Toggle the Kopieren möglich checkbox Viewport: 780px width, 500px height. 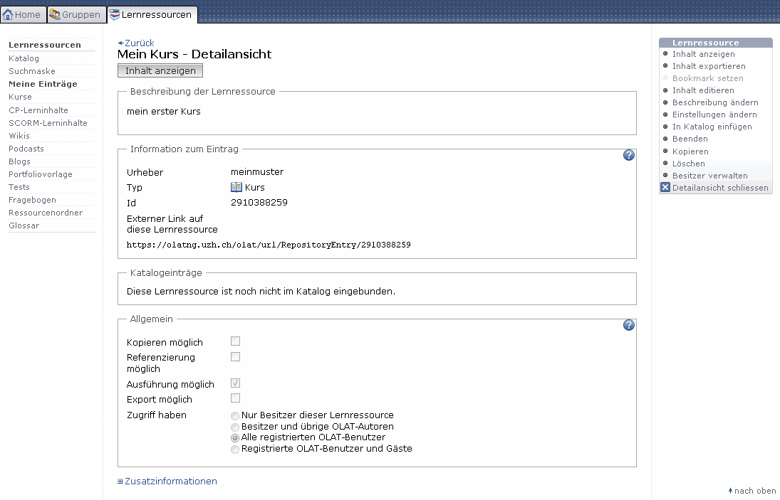coord(235,341)
